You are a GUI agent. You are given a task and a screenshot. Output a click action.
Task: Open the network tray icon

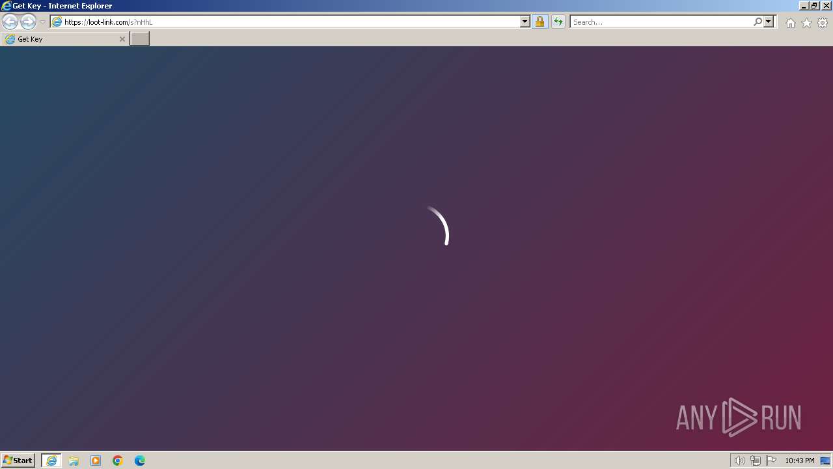click(755, 461)
